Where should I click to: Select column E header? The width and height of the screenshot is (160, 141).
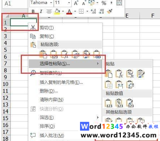pos(127,16)
